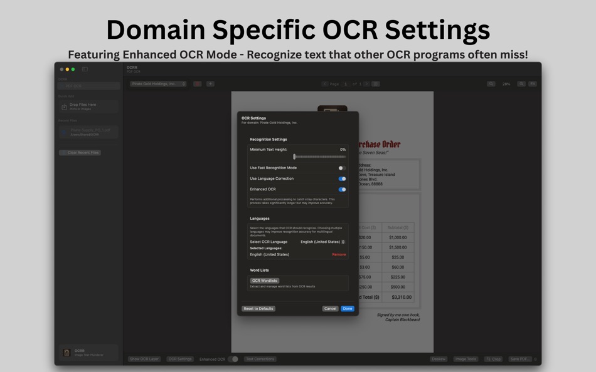Open Text Corrections button
The width and height of the screenshot is (596, 372).
260,359
